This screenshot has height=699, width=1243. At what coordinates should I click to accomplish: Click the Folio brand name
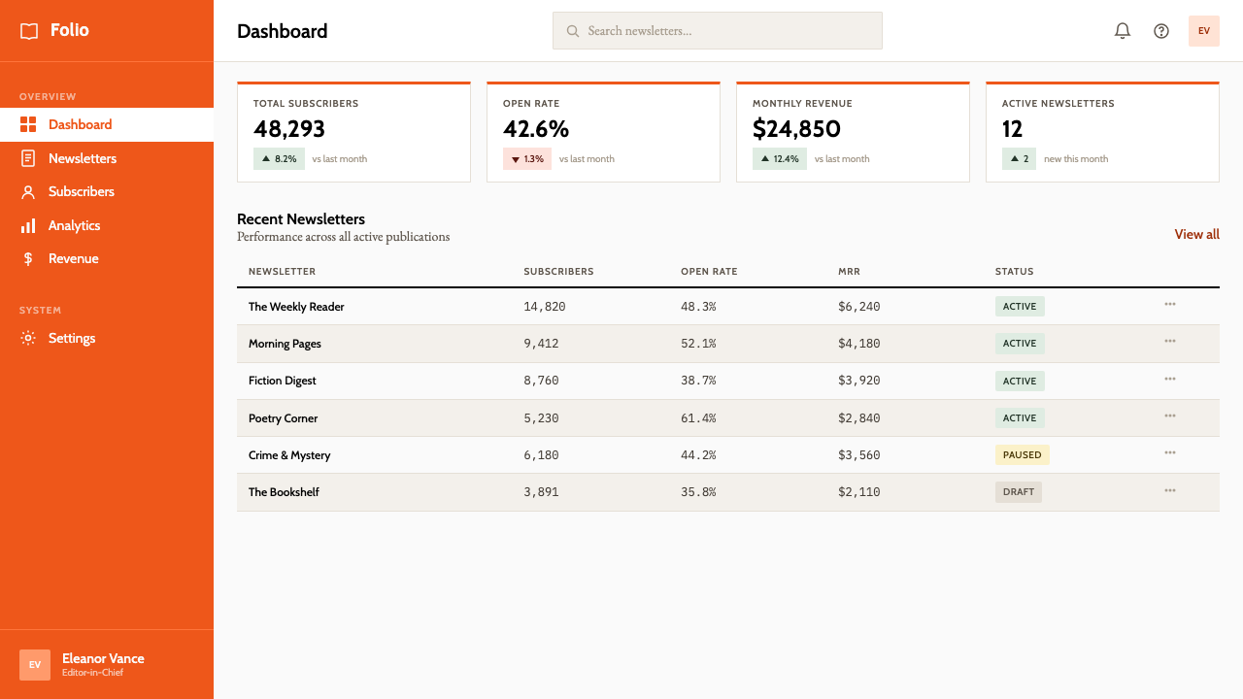(x=70, y=30)
